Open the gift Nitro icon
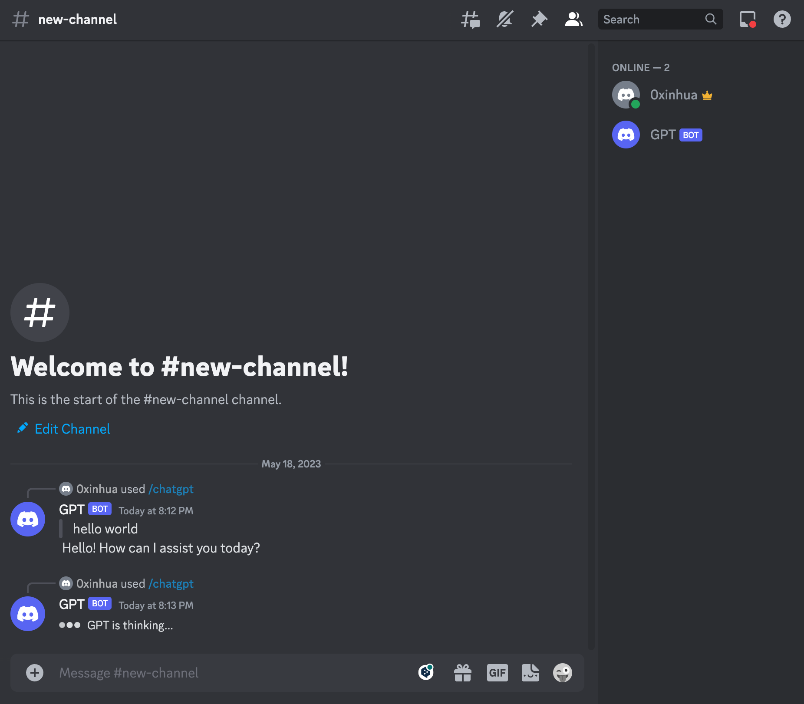 point(463,673)
